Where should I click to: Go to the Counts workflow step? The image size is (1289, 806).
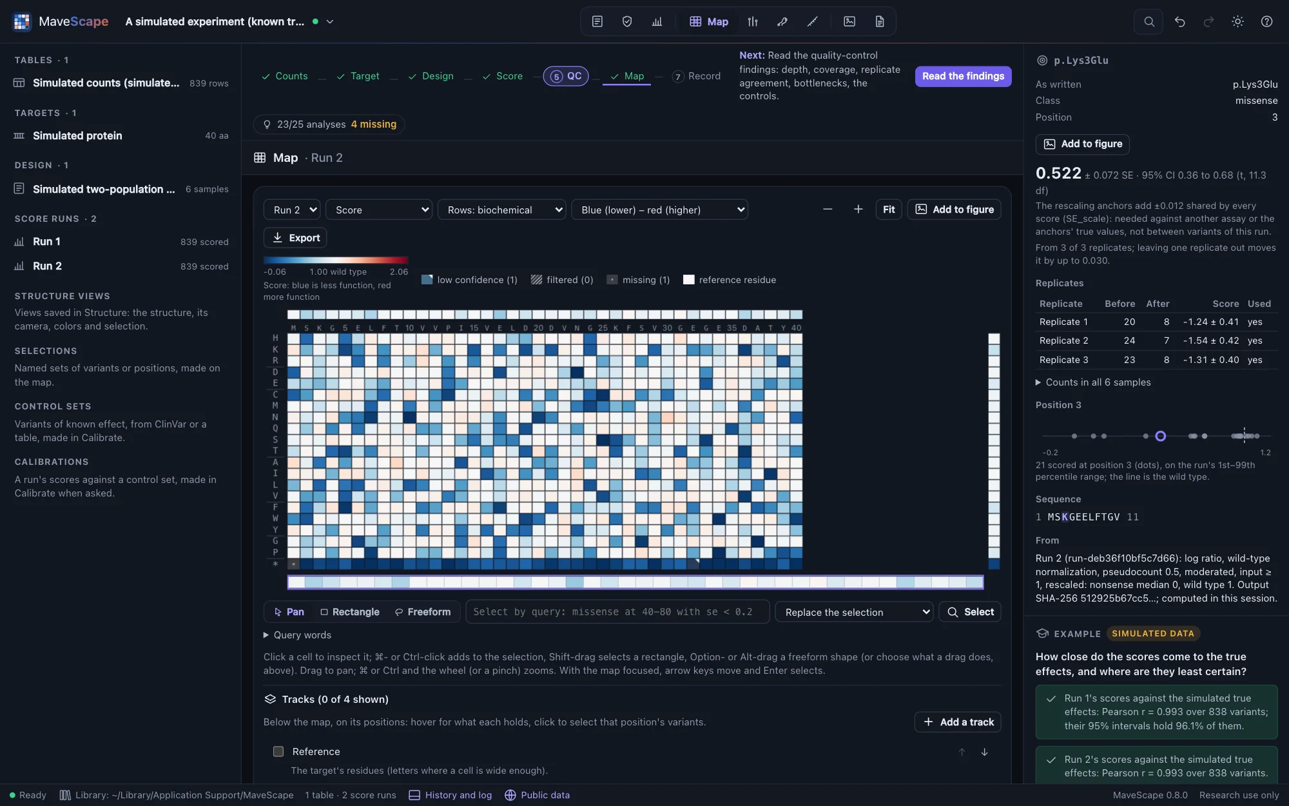tap(284, 76)
